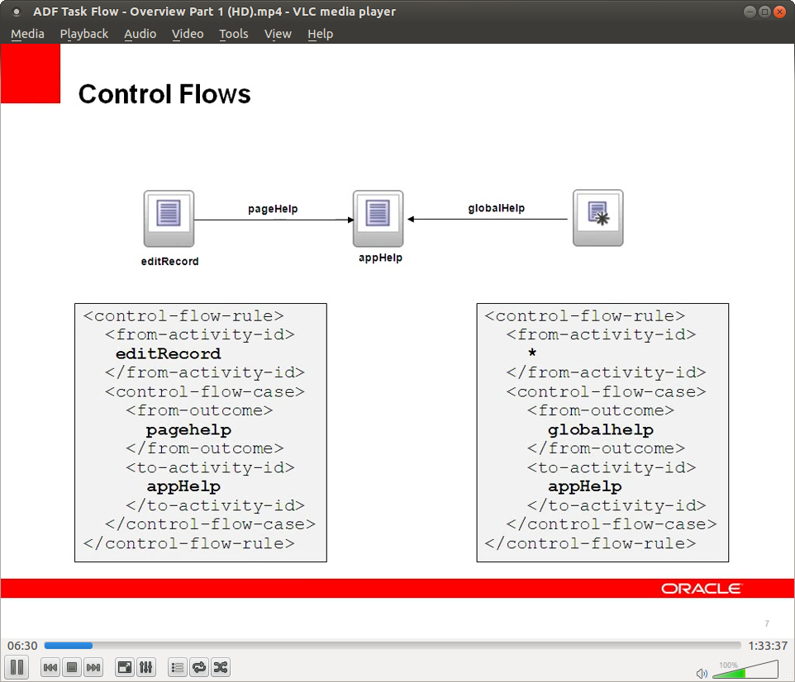The image size is (795, 682).
Task: Mute audio with the speaker icon
Action: pos(702,671)
